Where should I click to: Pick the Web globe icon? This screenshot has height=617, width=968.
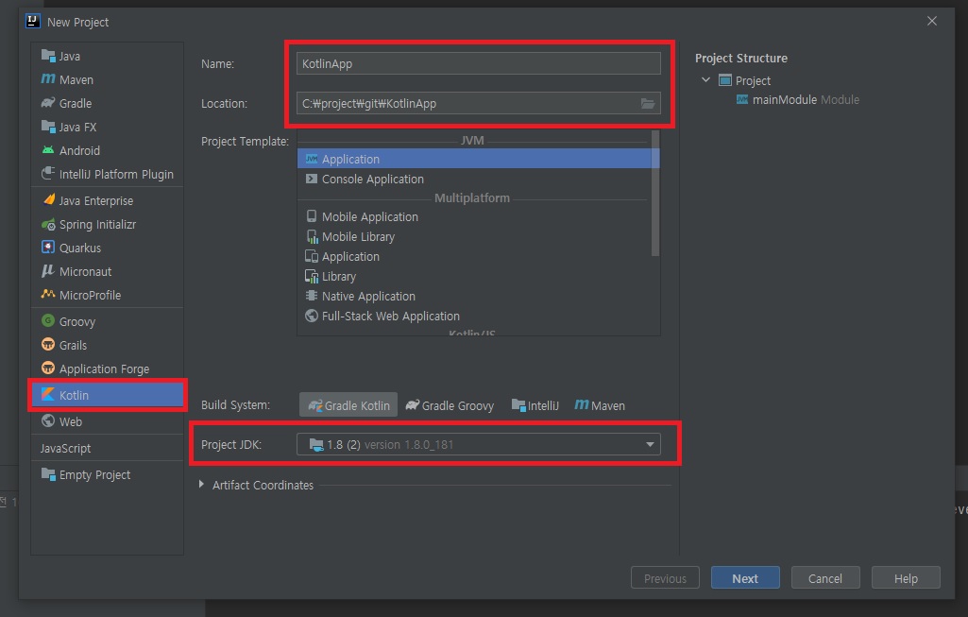click(48, 420)
